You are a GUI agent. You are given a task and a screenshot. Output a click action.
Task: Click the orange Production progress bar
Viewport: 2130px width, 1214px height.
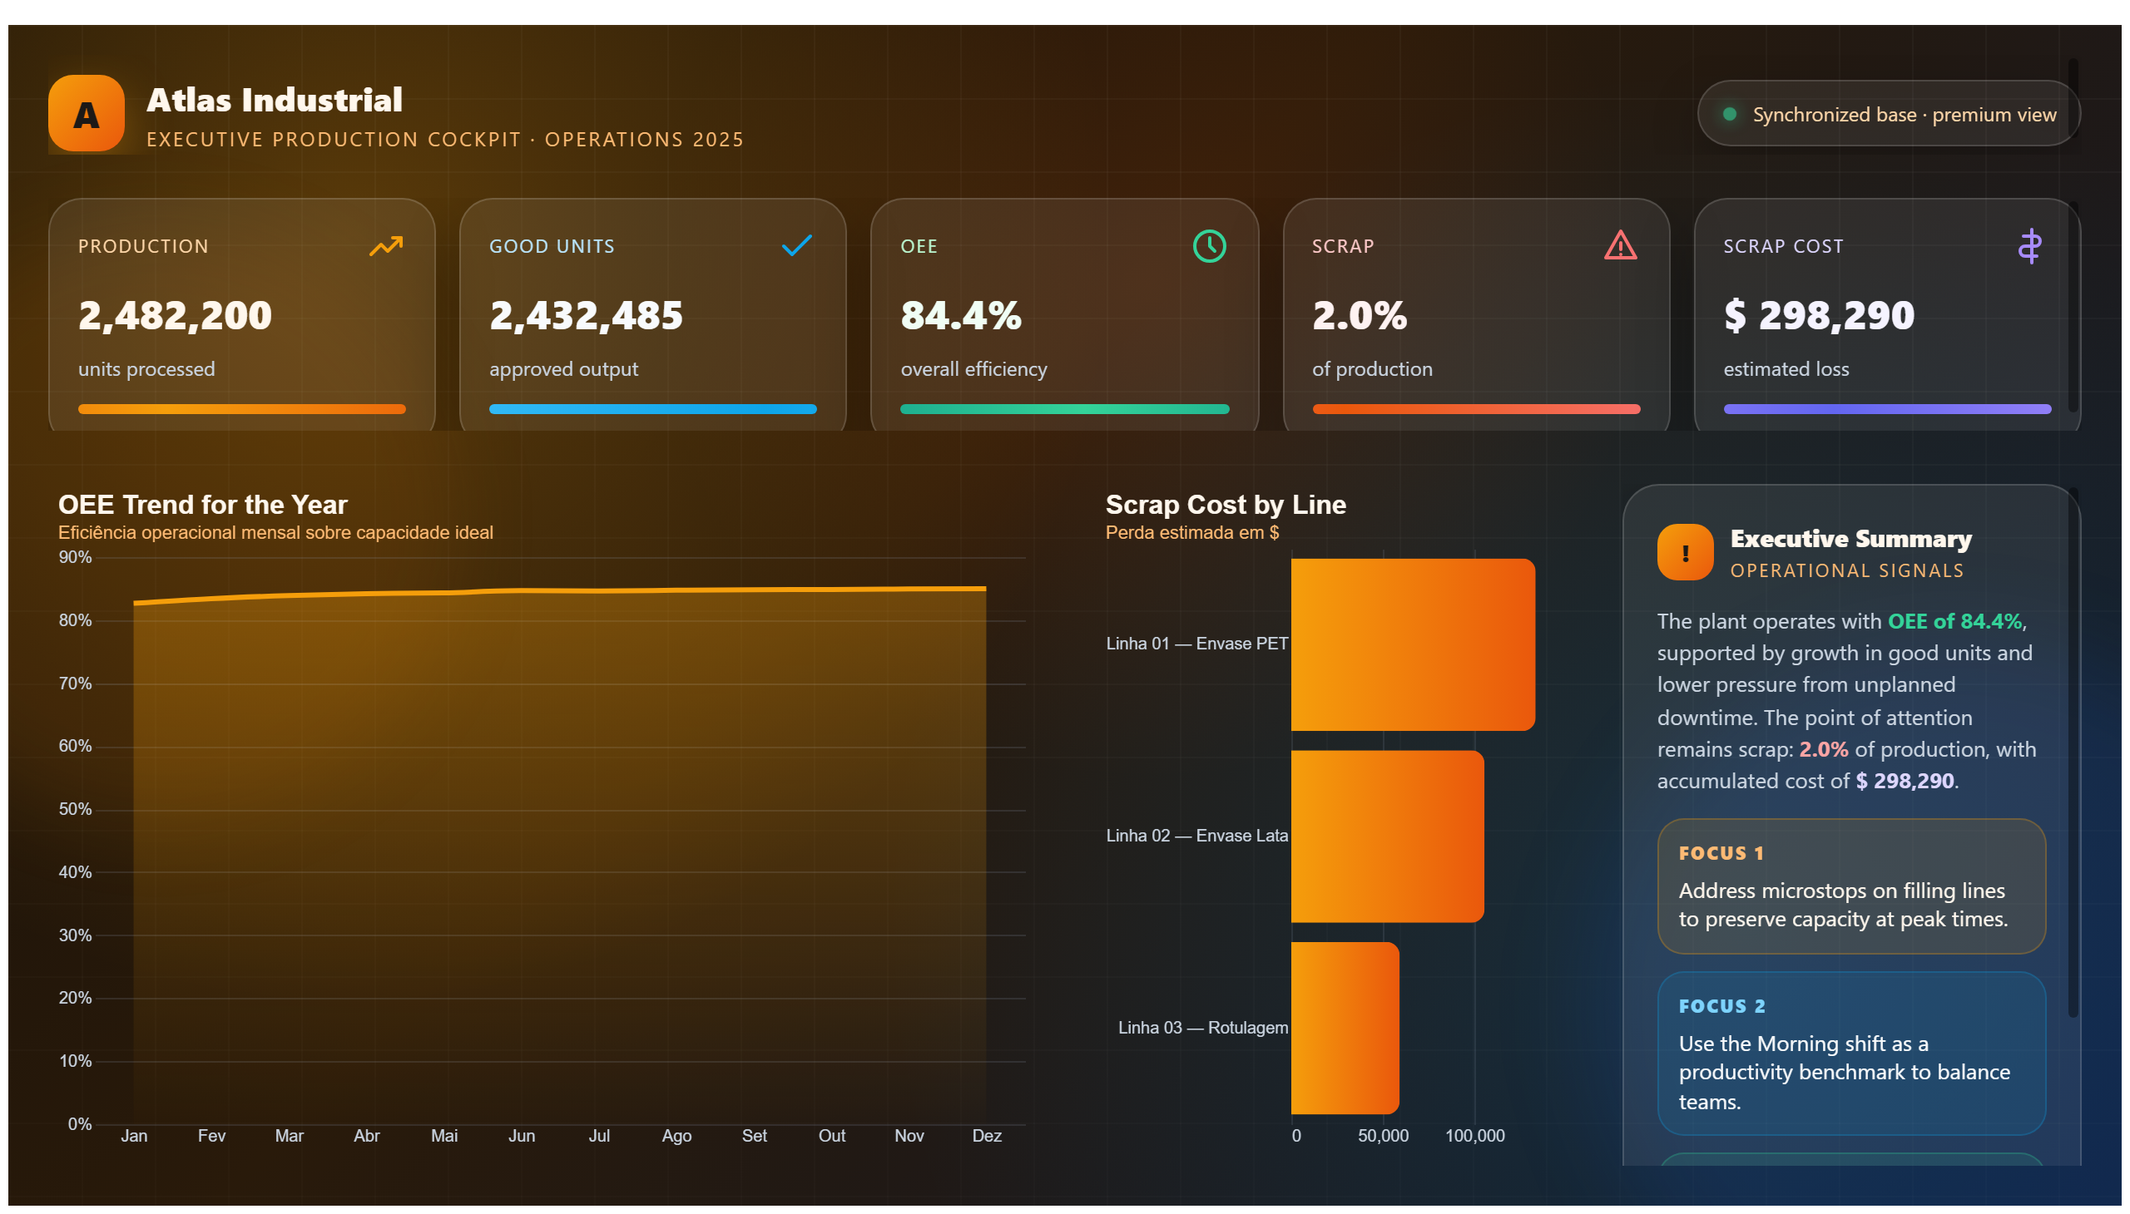[x=242, y=409]
